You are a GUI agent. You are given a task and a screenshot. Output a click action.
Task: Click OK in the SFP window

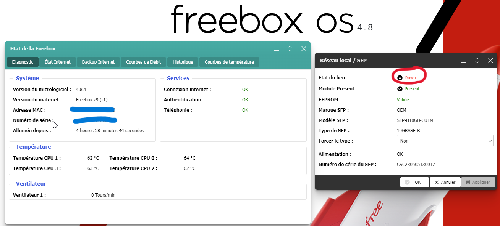point(414,182)
